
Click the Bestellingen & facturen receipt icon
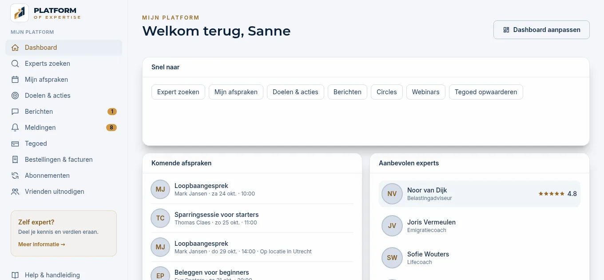pos(15,160)
